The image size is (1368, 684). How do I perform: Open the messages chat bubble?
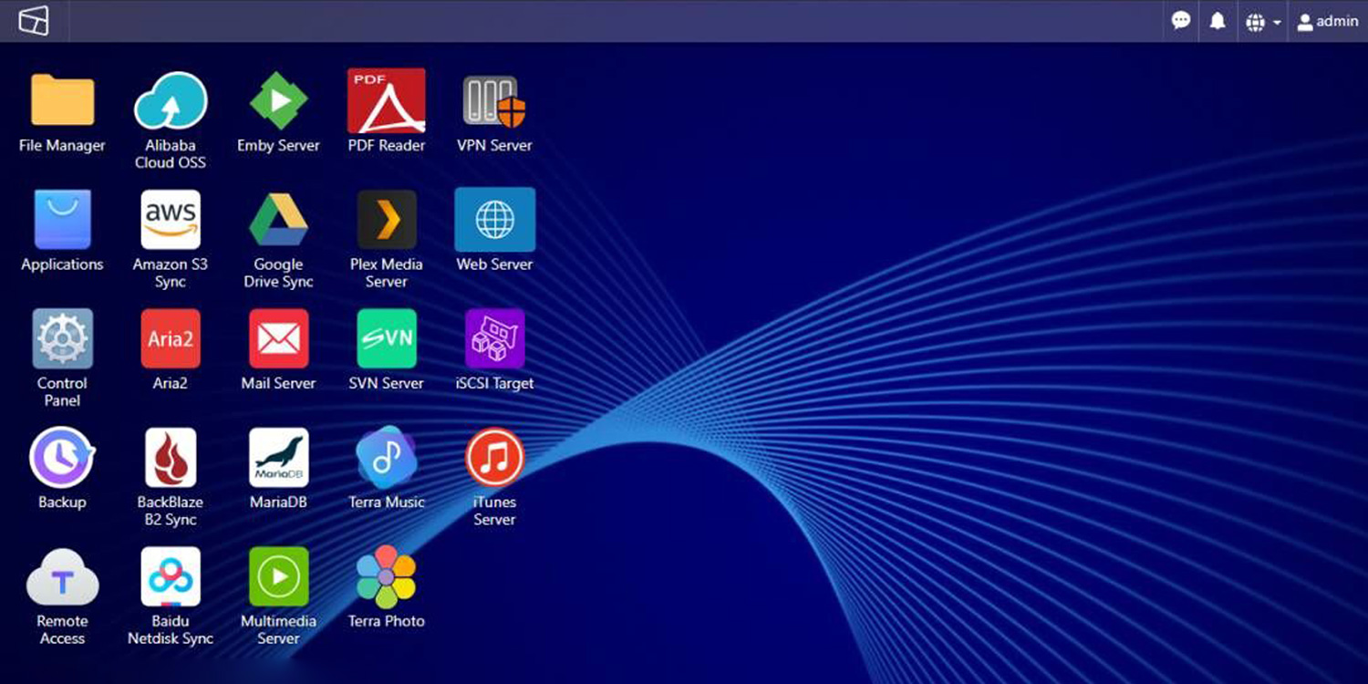1181,21
